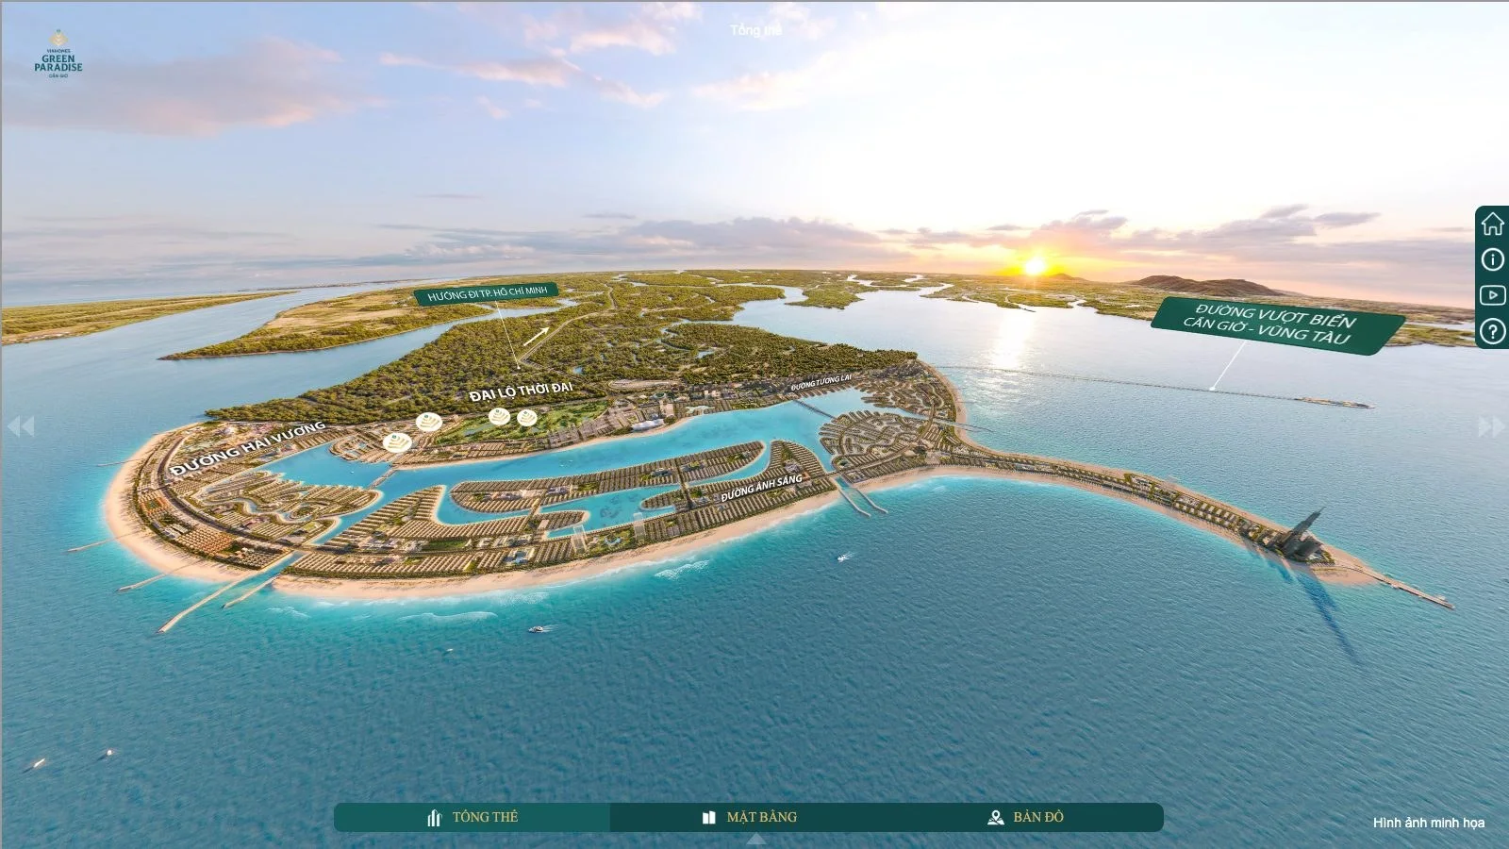This screenshot has width=1509, height=849.
Task: Click the Đại Lộ Thời Đại road label
Action: (x=521, y=391)
